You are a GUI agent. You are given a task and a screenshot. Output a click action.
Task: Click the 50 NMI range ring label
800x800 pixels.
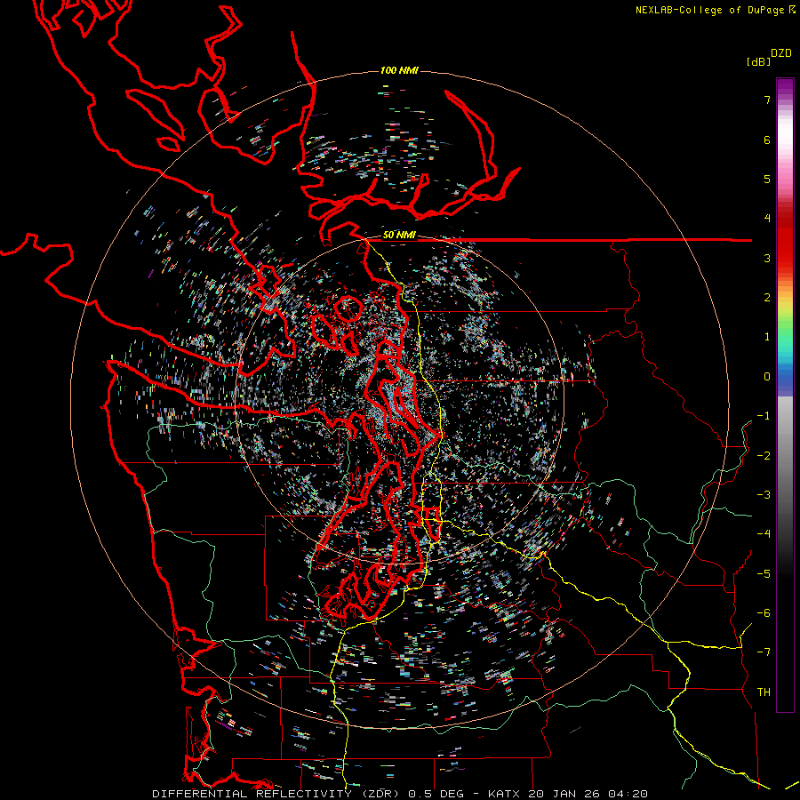pyautogui.click(x=399, y=236)
